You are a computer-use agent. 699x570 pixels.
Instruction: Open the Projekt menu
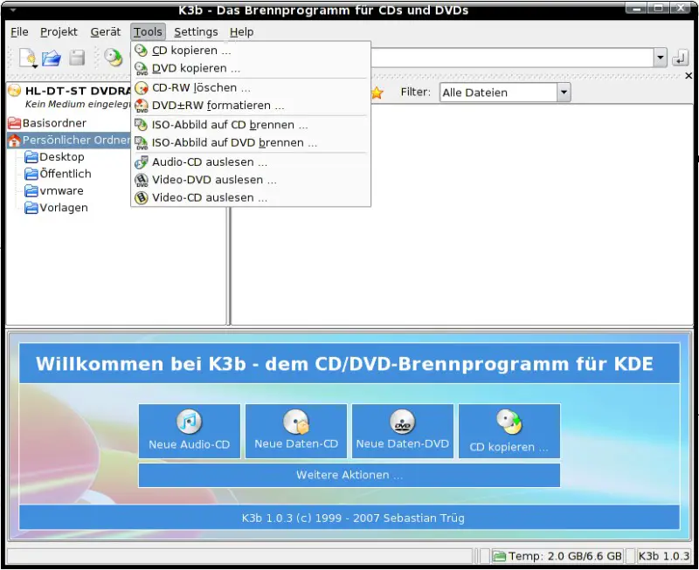[59, 32]
